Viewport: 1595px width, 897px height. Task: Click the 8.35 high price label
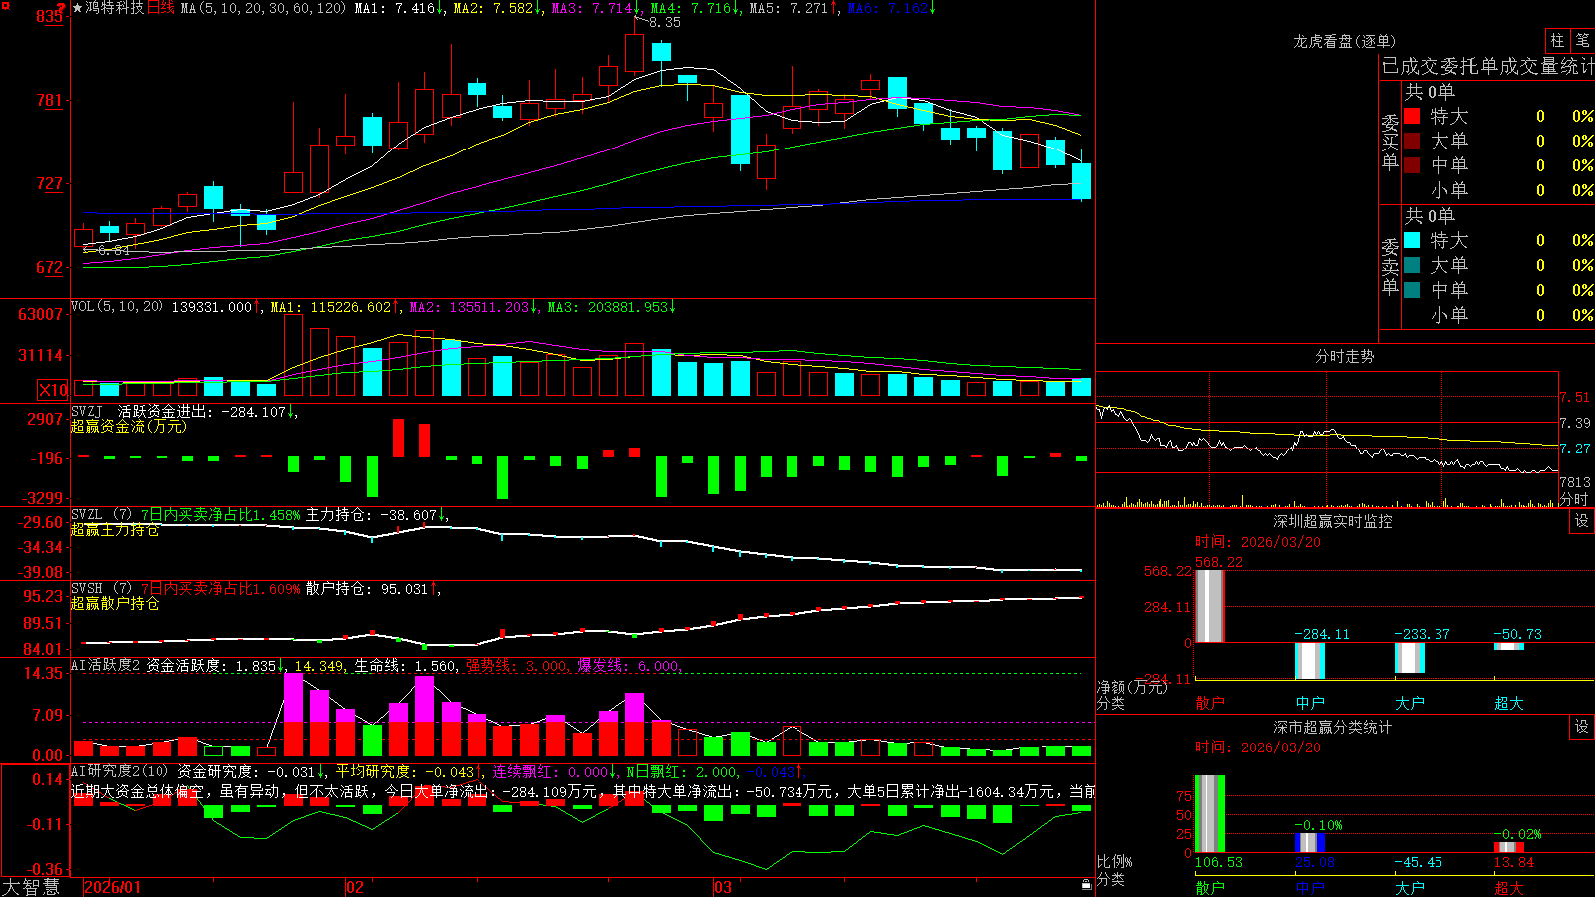click(664, 22)
